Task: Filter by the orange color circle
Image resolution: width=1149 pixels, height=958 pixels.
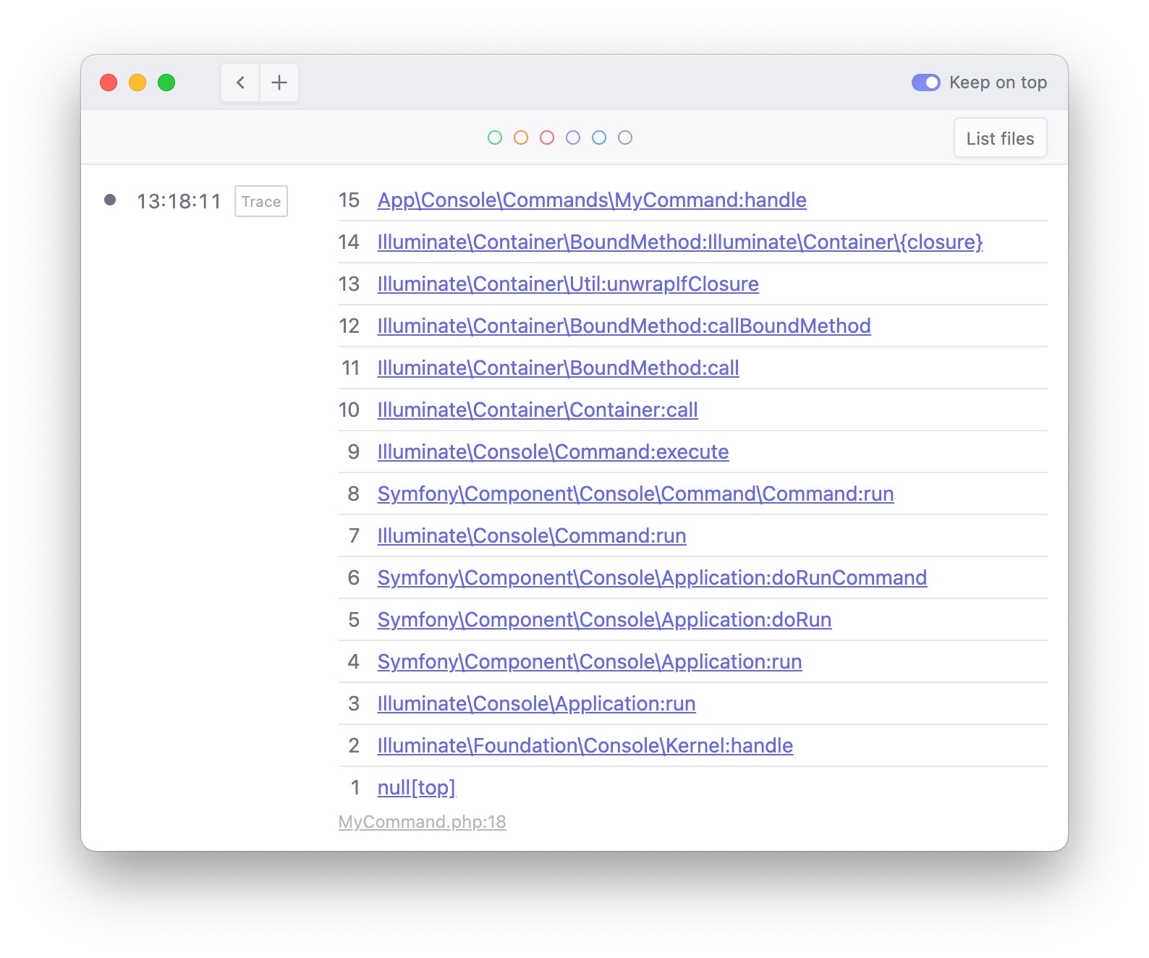Action: pyautogui.click(x=521, y=137)
